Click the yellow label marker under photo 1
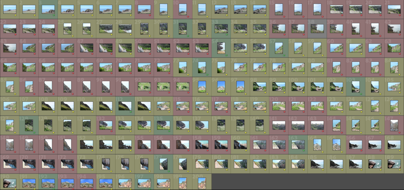This screenshot has height=190, width=404. click(x=15, y=15)
